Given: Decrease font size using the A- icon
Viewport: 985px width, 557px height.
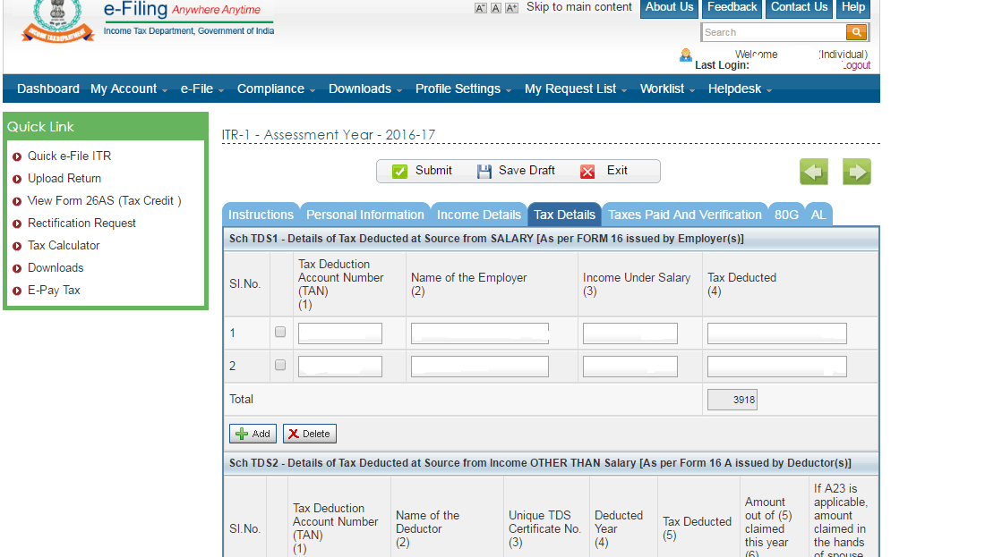Looking at the screenshot, I should tap(481, 7).
